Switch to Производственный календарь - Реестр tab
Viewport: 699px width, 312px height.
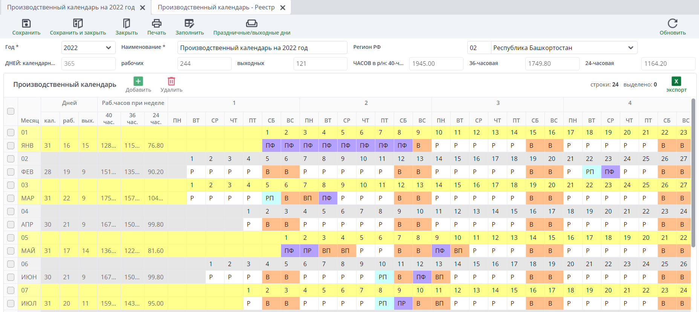tap(216, 8)
